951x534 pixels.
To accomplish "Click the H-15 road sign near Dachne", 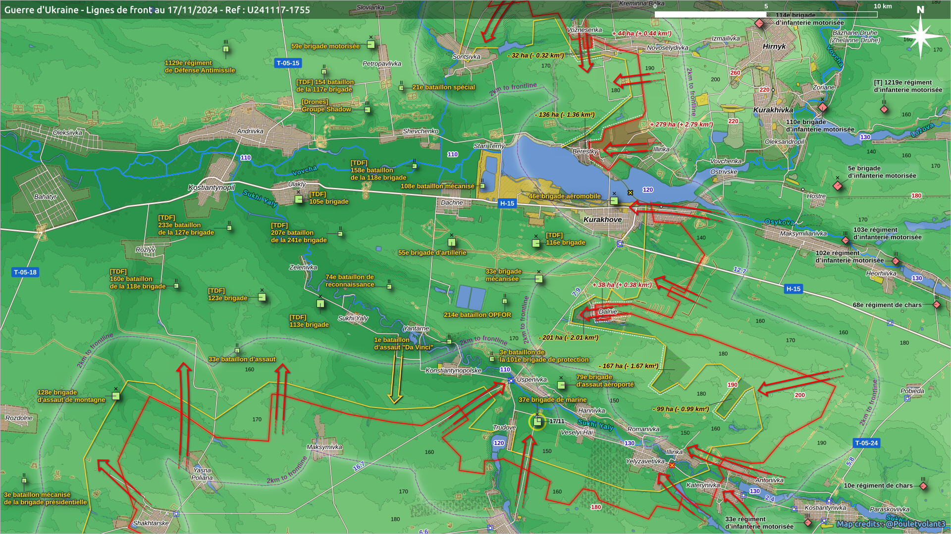I will [x=507, y=203].
